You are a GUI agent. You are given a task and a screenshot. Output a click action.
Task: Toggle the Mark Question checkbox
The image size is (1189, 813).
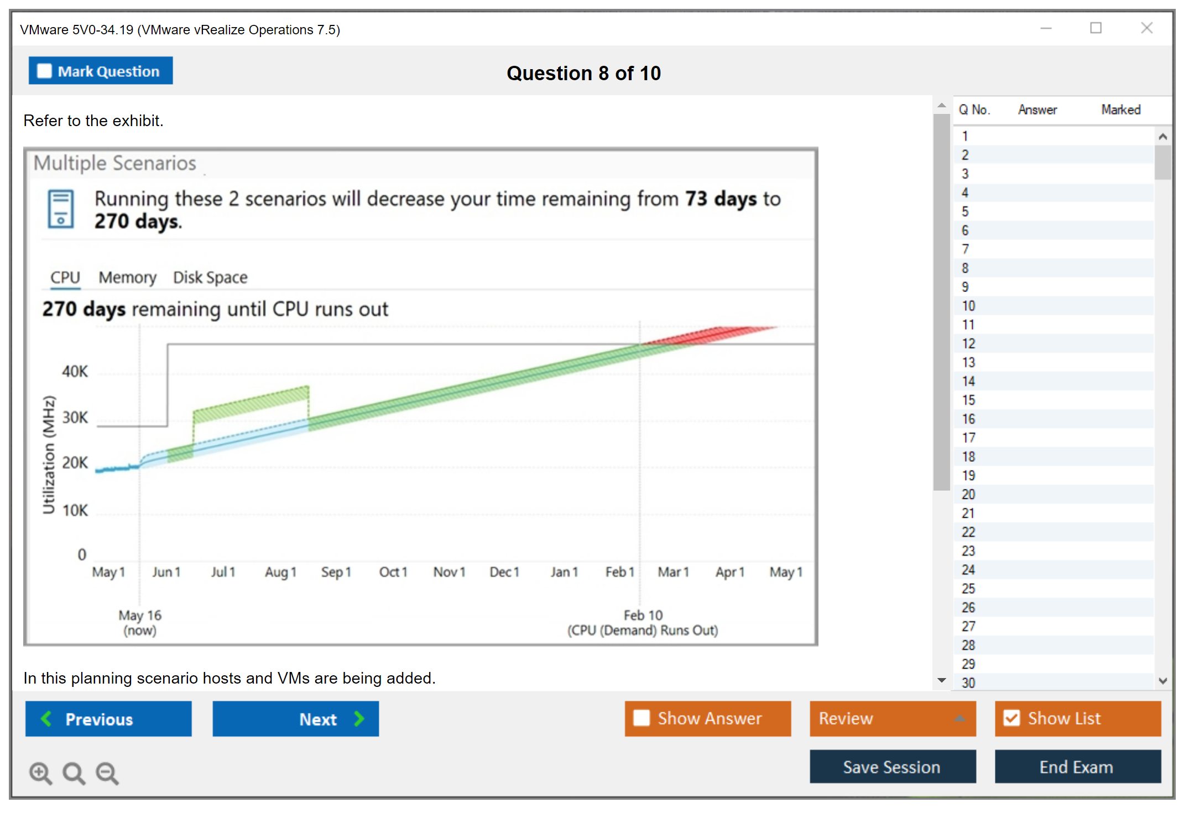[x=44, y=71]
